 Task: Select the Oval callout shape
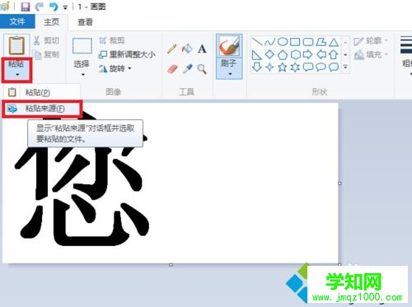click(321, 67)
